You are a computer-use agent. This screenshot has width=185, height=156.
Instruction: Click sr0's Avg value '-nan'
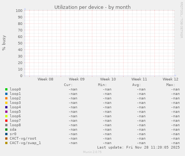[x=141, y=134]
